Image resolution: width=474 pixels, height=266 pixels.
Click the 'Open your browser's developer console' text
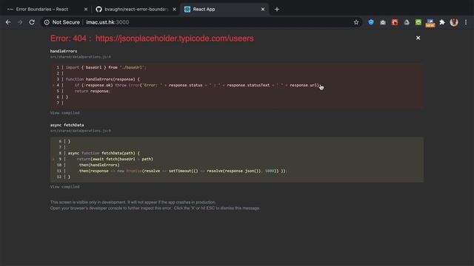(155, 208)
